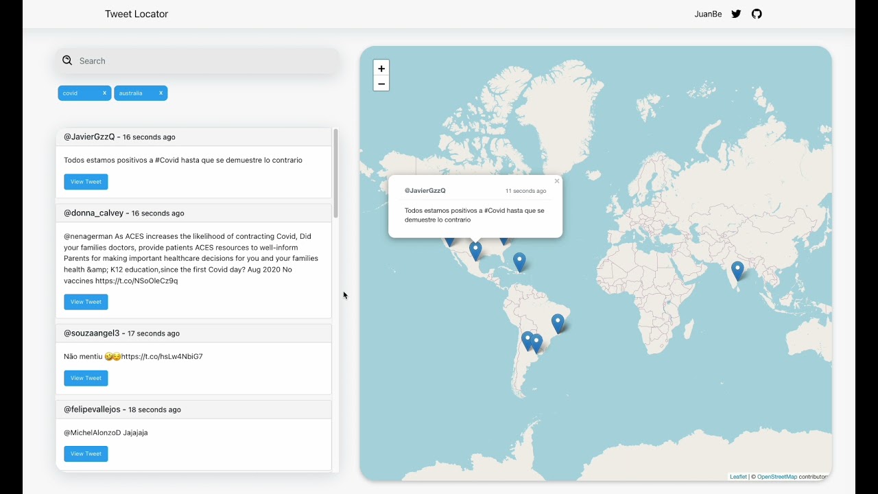Click the map marker over western USA
This screenshot has width=878, height=494.
point(449,242)
